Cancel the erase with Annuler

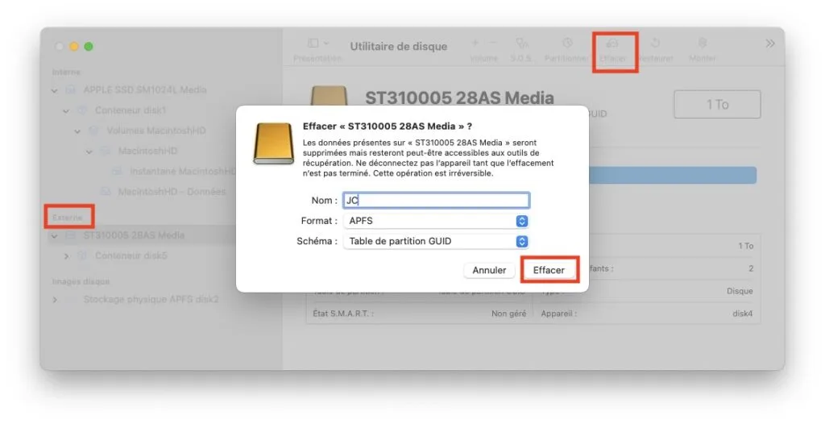tap(489, 270)
